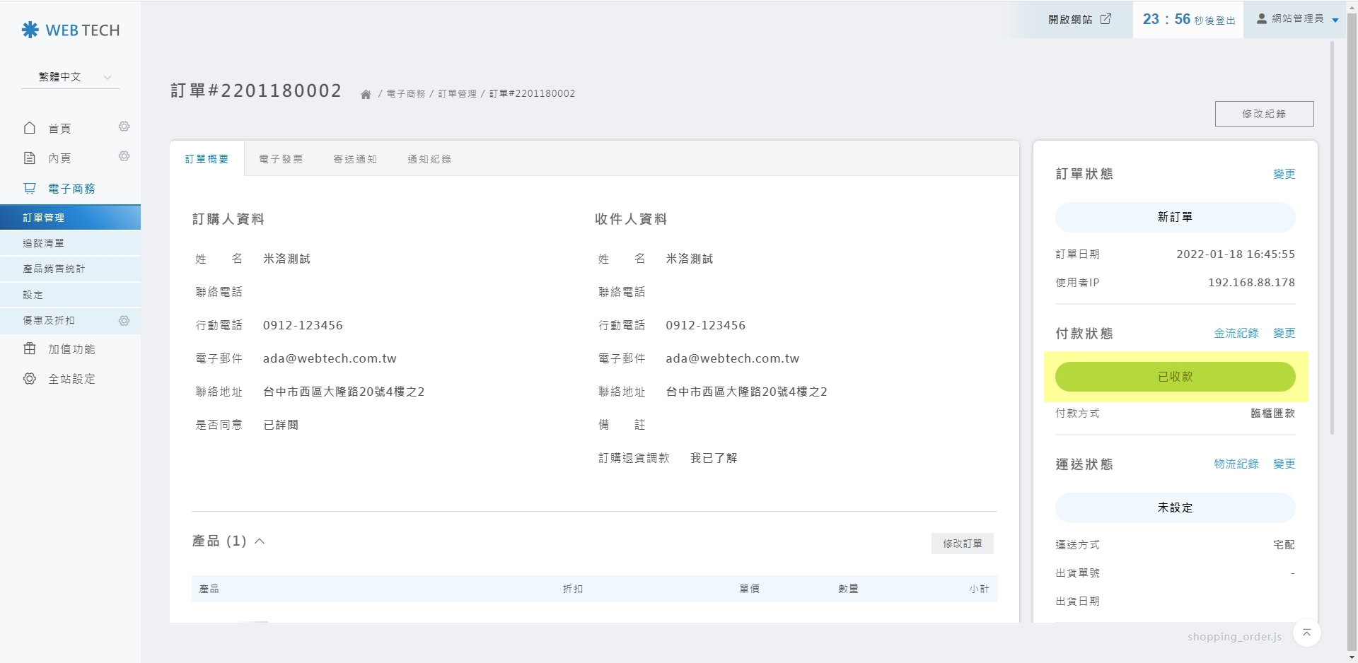Click the 修改訂單 button
1358x663 pixels.
[962, 544]
